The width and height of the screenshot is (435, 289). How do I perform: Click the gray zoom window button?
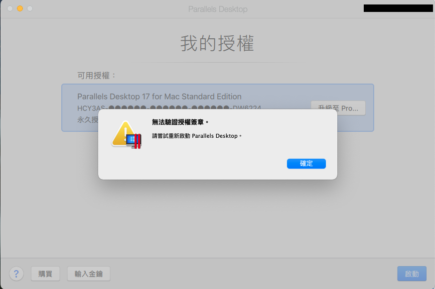pyautogui.click(x=30, y=8)
